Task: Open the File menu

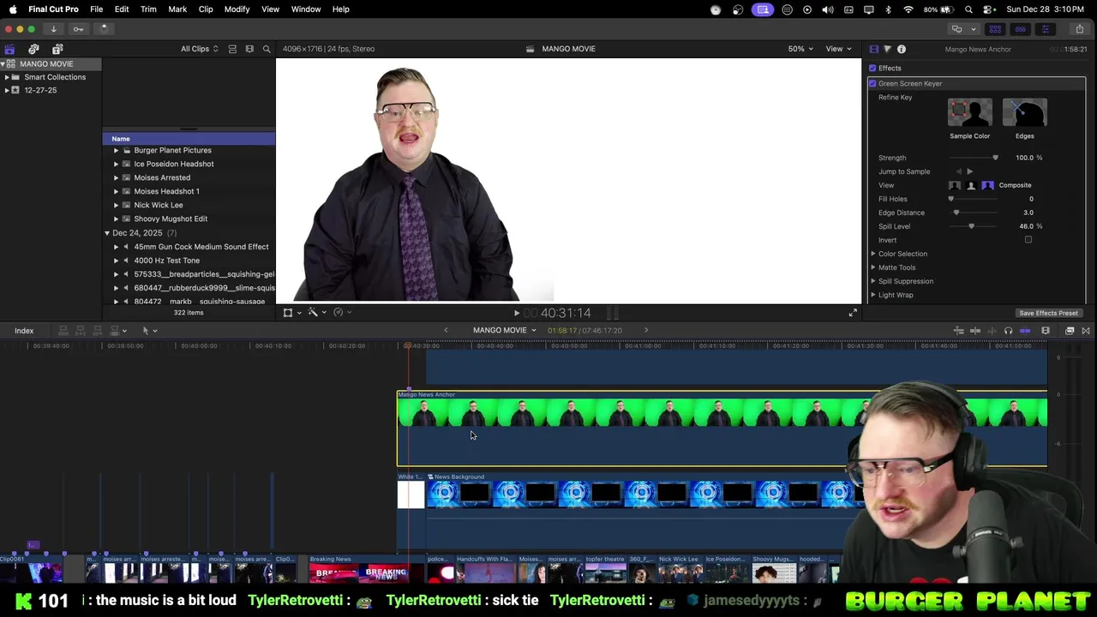Action: pos(97,9)
